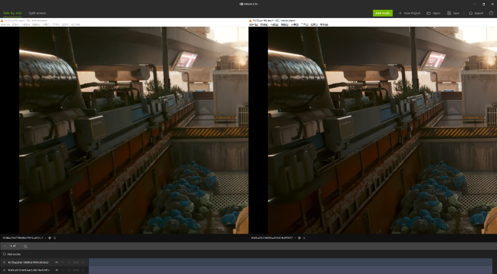Remove the first track with its X icon
The width and height of the screenshot is (497, 274).
(4, 262)
